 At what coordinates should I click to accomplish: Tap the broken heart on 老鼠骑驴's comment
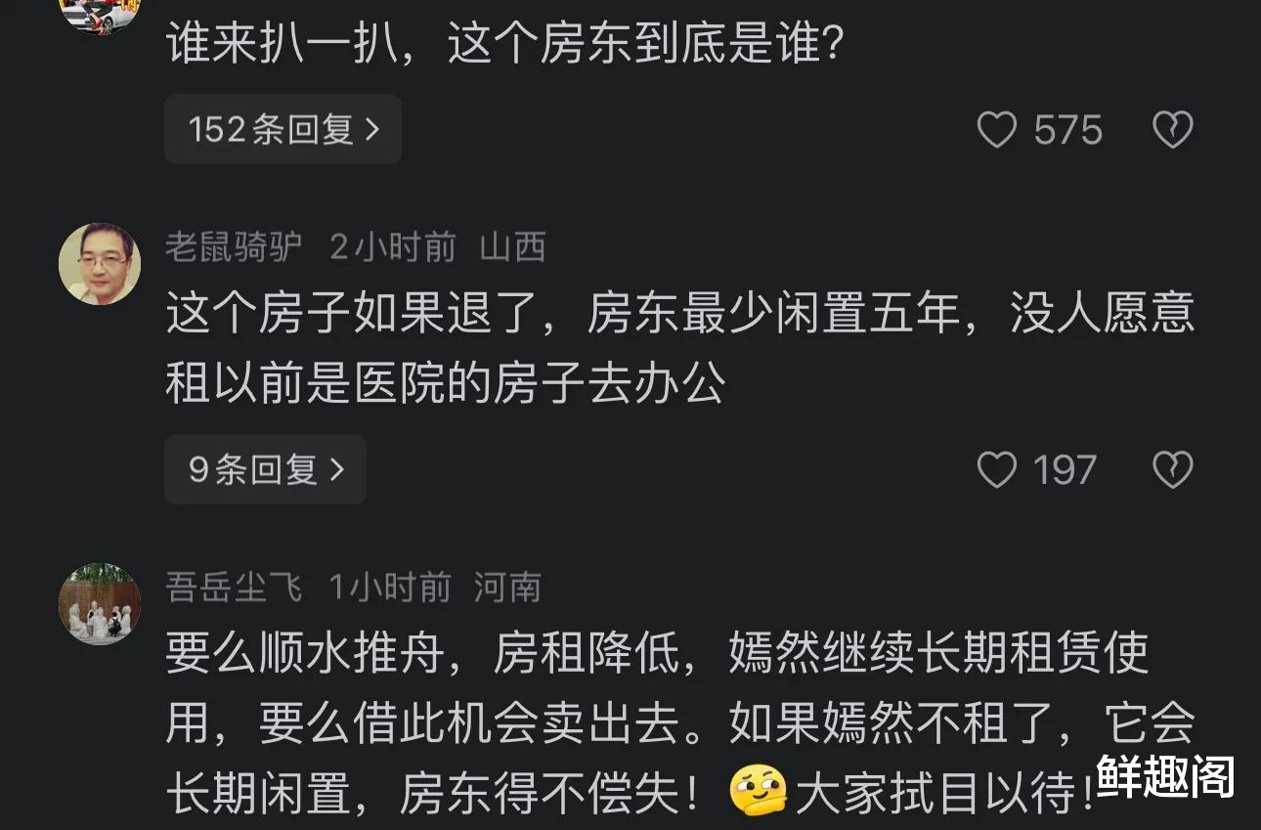[x=1172, y=470]
